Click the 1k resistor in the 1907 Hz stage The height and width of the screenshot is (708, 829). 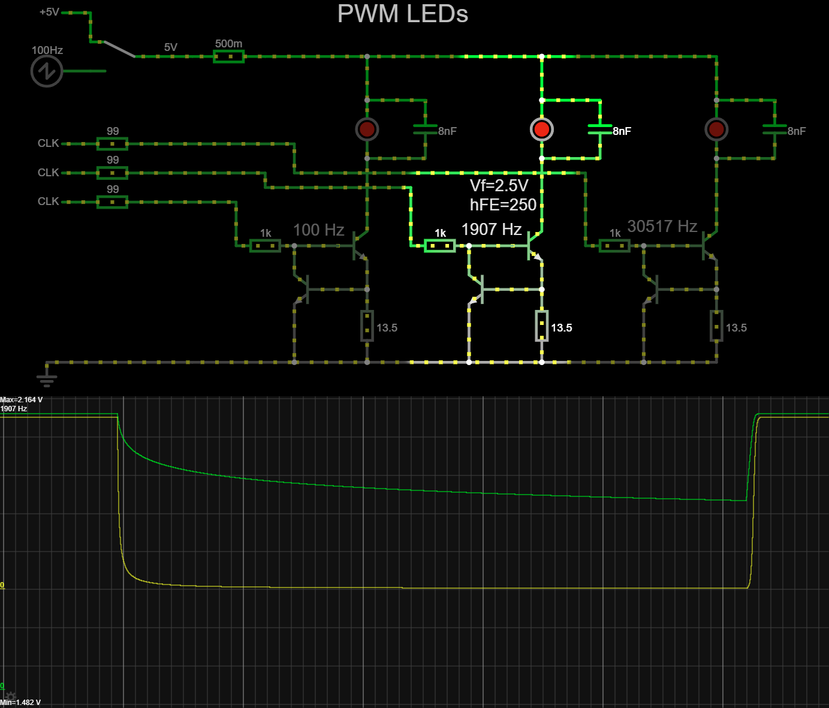pyautogui.click(x=439, y=245)
